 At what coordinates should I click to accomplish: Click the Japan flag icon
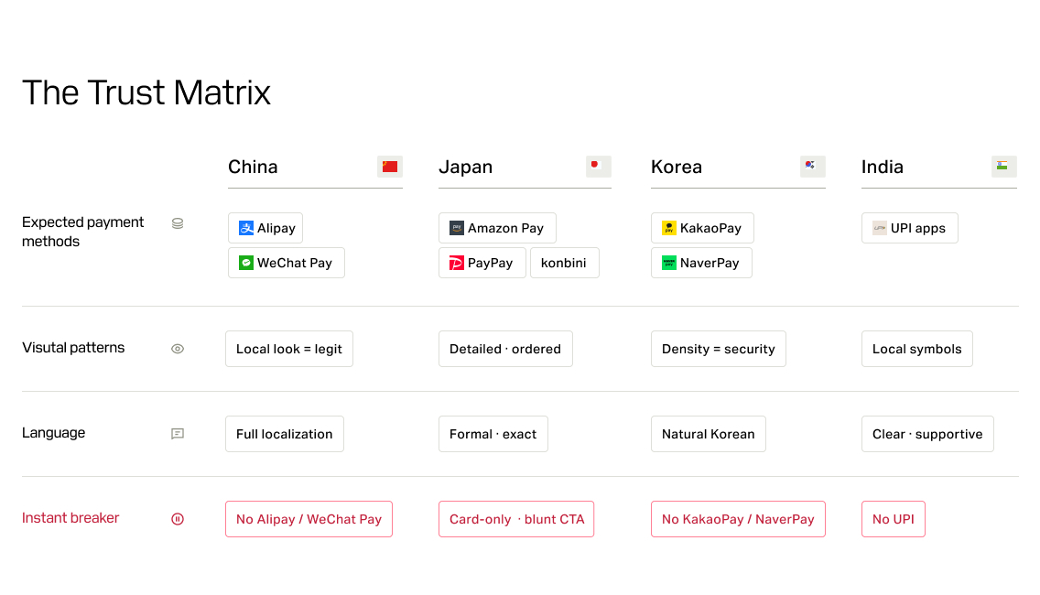[598, 167]
